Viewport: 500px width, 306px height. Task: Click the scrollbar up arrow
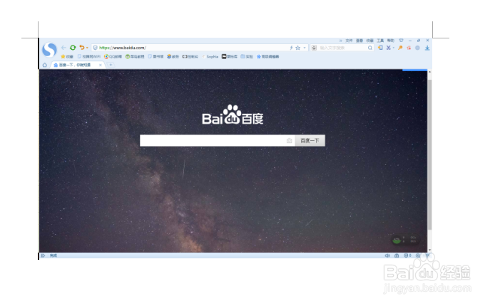[429, 72]
